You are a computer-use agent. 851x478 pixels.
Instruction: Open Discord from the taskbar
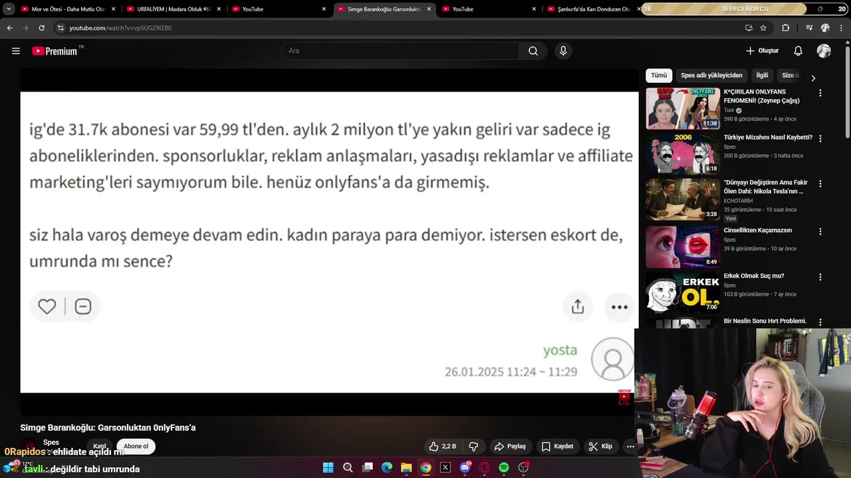point(465,467)
